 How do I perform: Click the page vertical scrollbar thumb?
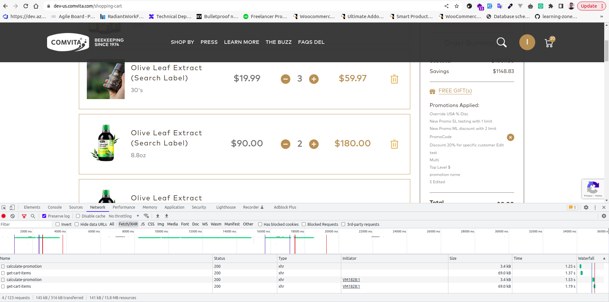point(606,51)
